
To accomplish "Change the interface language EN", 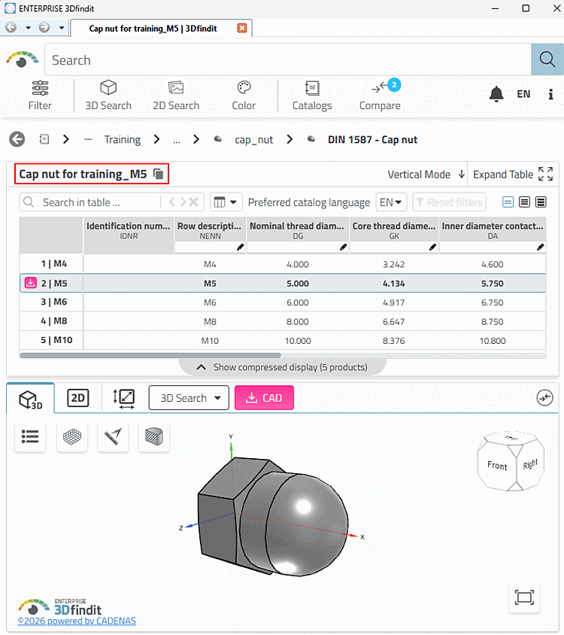I will 523,94.
